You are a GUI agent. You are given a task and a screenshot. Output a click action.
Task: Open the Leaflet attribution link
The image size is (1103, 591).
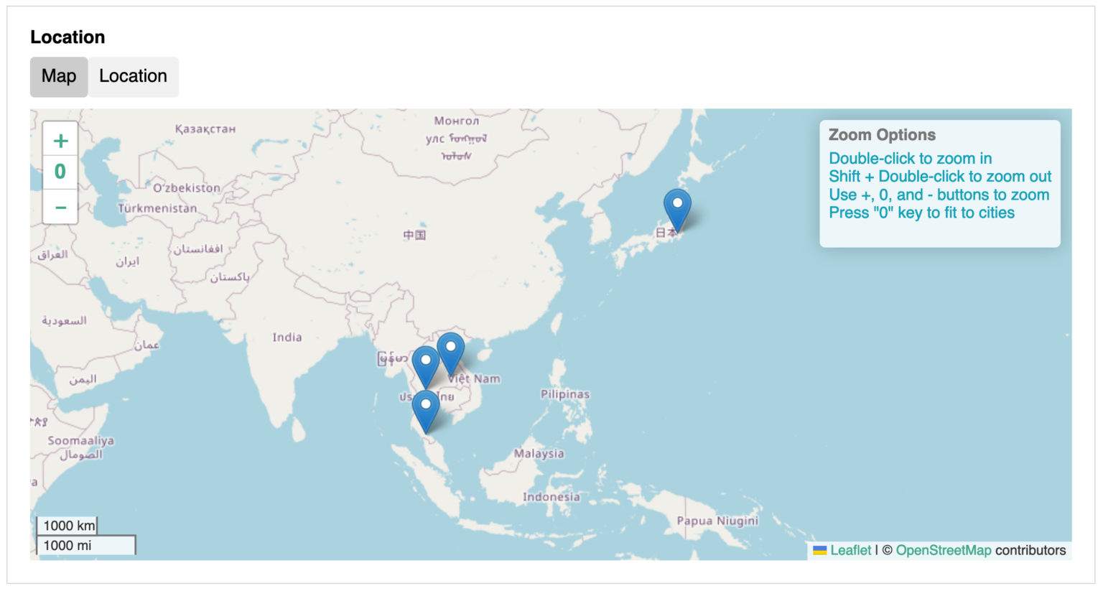[850, 551]
